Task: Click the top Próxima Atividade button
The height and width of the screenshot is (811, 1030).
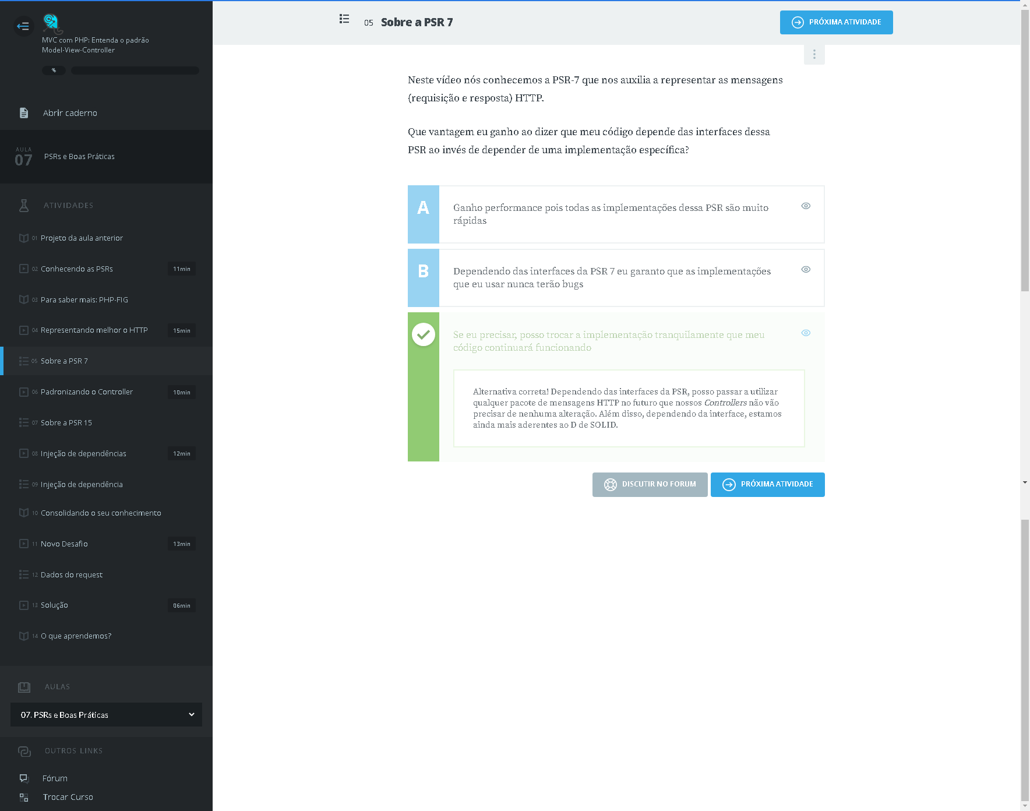Action: [836, 23]
